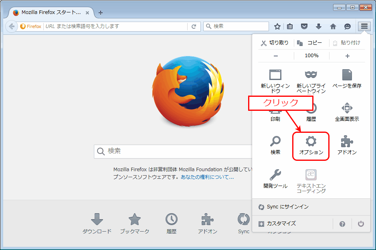Sign in via Sync にサインイン

click(311, 207)
